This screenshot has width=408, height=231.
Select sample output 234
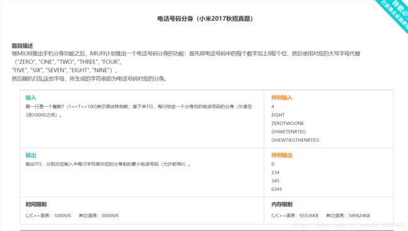click(x=276, y=173)
